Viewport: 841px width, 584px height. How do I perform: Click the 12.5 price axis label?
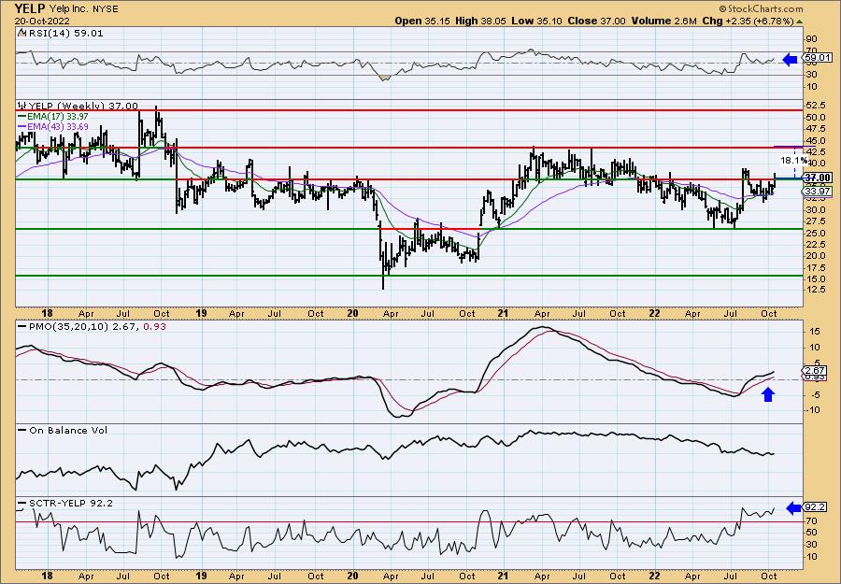[x=815, y=290]
